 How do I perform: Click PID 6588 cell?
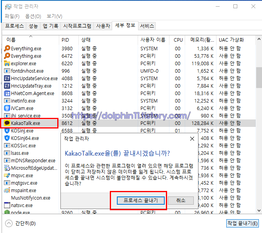[x=67, y=130]
